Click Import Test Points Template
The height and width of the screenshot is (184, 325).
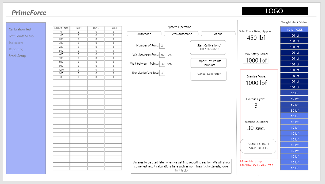point(209,63)
